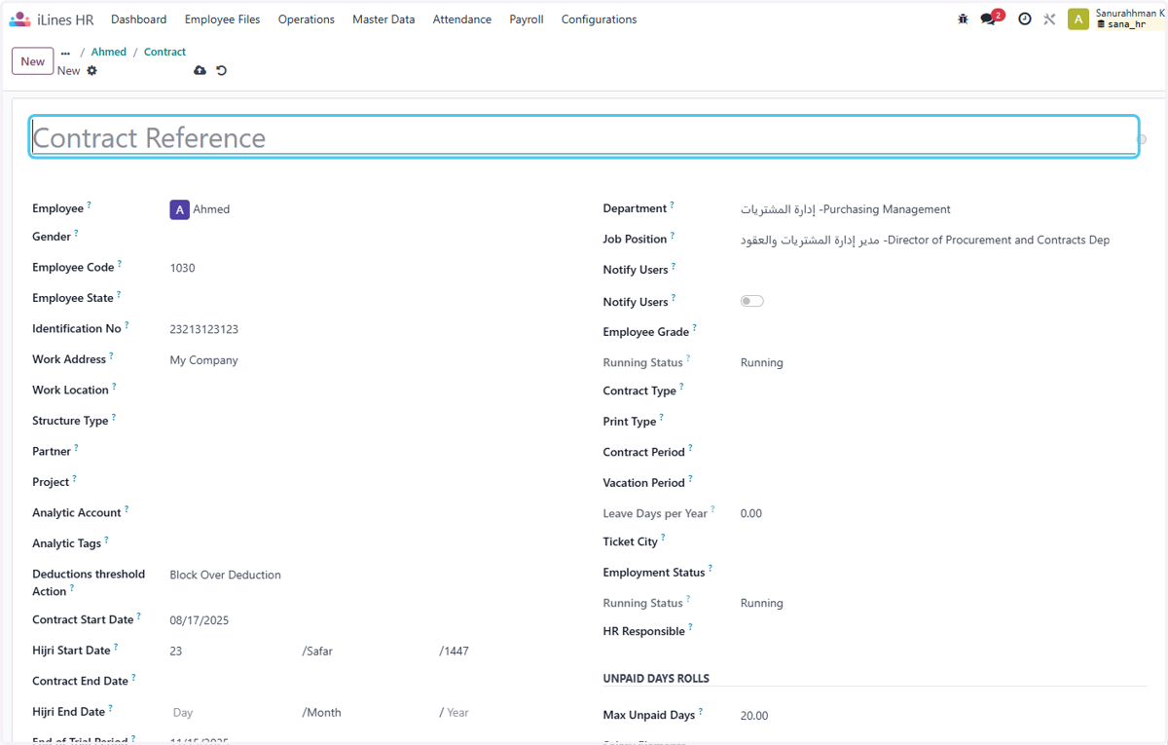1168x745 pixels.
Task: Click help mark beside HR Responsible label
Action: tap(690, 627)
